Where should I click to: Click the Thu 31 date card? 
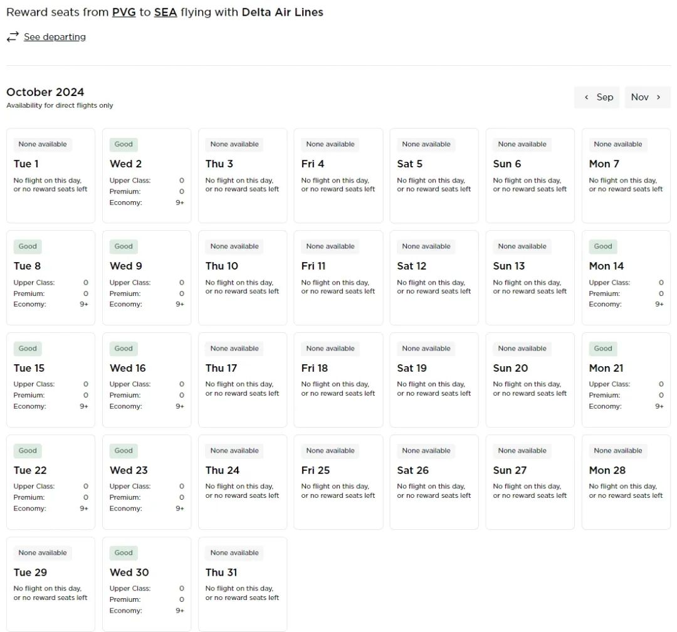243,584
